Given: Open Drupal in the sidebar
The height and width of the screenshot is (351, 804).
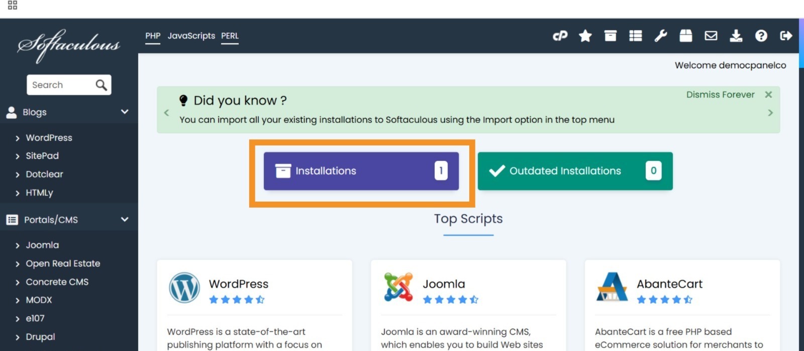Looking at the screenshot, I should (40, 337).
